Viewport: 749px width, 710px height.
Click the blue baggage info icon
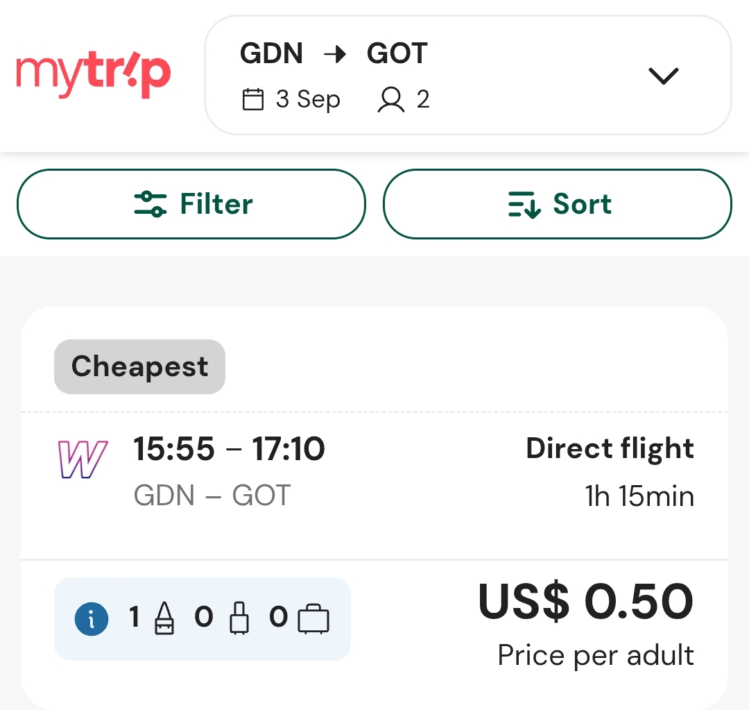click(92, 618)
